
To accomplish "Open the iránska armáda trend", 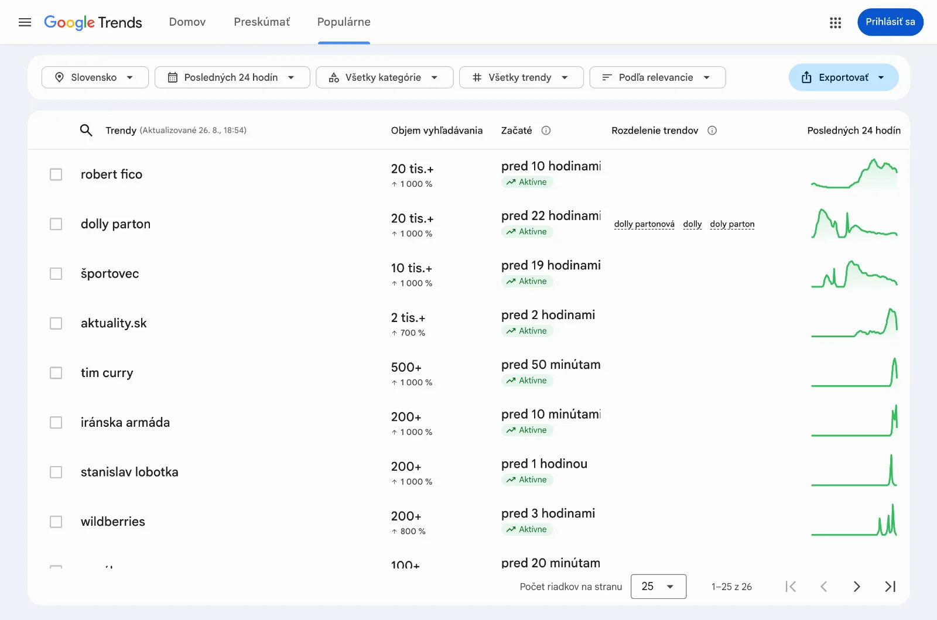I will click(x=125, y=422).
